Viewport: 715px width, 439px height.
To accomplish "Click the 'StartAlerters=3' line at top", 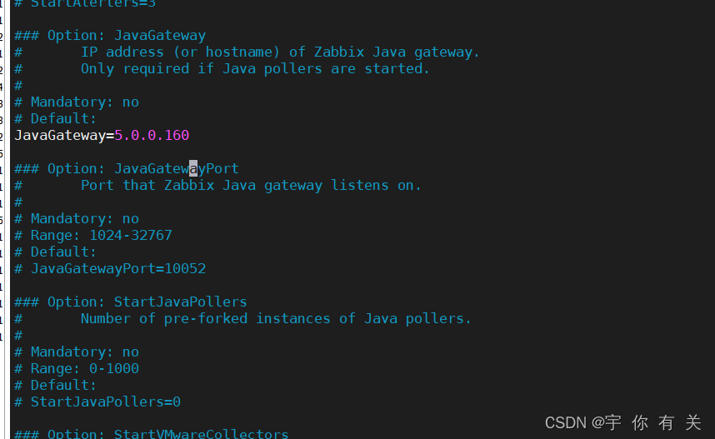I will tap(85, 4).
